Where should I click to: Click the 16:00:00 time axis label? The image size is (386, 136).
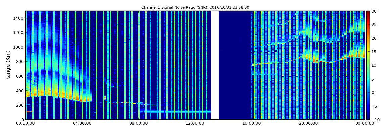point(251,124)
